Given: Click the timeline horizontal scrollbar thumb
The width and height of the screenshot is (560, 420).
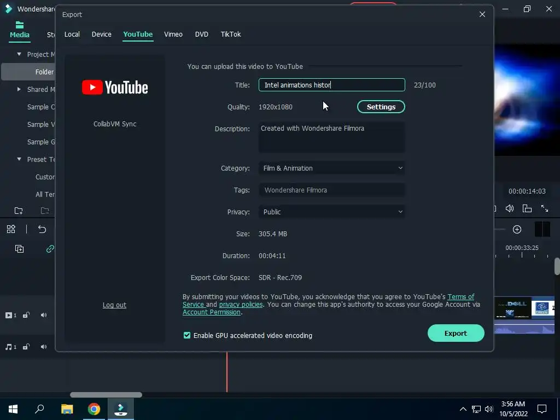Looking at the screenshot, I should [106, 395].
